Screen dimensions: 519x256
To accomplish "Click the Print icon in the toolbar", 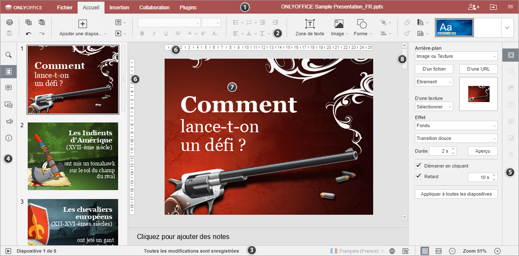I will [10, 23].
